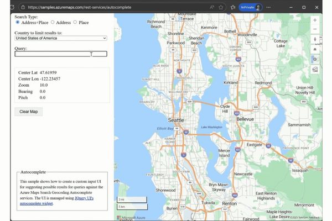Click the Microsoft Azure logo on the map
Screen dimensions: 332x221
131,217
